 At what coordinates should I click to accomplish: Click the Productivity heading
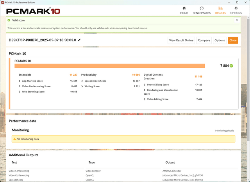point(89,75)
